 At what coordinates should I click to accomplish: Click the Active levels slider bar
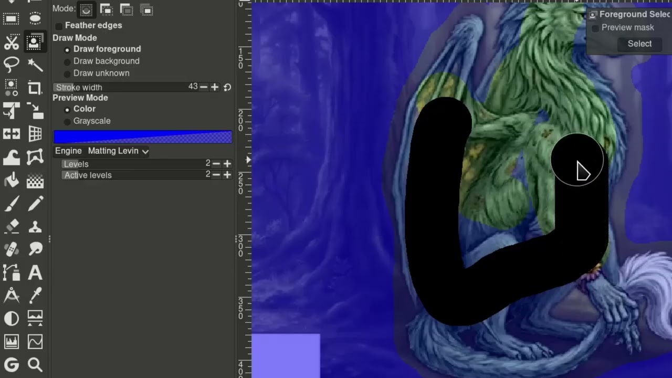click(x=136, y=175)
